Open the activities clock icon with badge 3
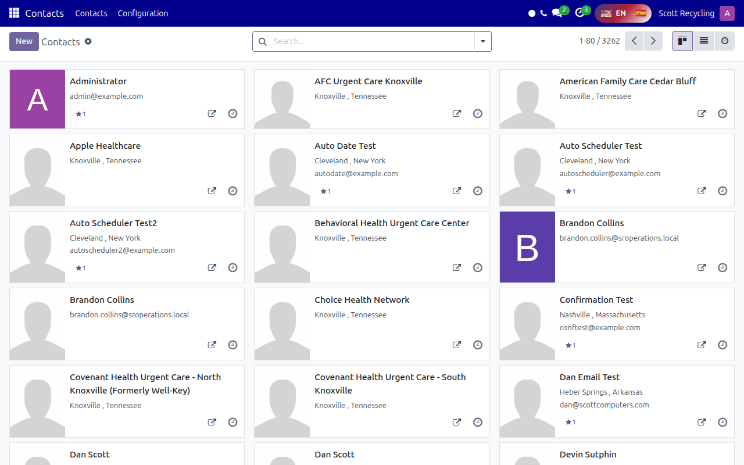Screen dimensions: 744x465 pyautogui.click(x=580, y=13)
